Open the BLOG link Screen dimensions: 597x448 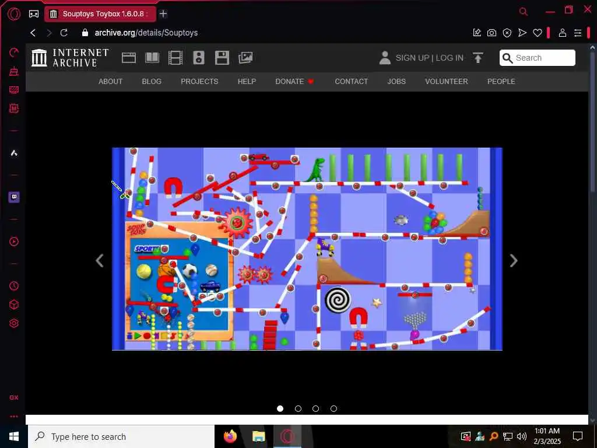pyautogui.click(x=152, y=82)
